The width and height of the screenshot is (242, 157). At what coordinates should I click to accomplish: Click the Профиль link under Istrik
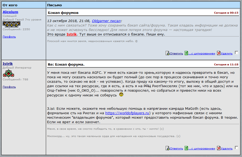point(9,87)
